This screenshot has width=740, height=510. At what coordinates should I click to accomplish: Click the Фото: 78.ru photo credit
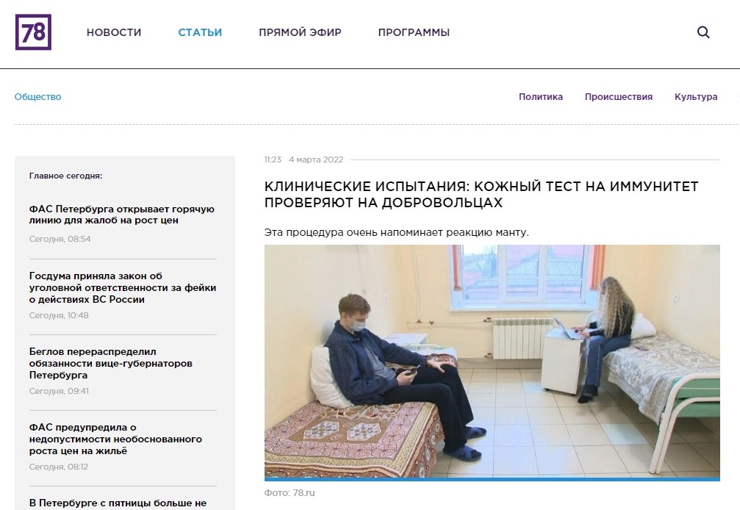(x=290, y=492)
